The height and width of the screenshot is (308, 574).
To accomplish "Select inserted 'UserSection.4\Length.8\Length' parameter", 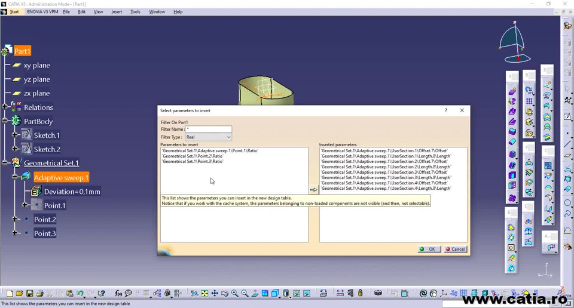I will point(386,188).
